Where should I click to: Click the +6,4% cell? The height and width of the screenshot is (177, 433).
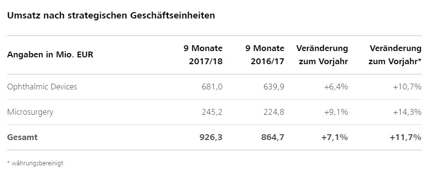click(x=336, y=87)
